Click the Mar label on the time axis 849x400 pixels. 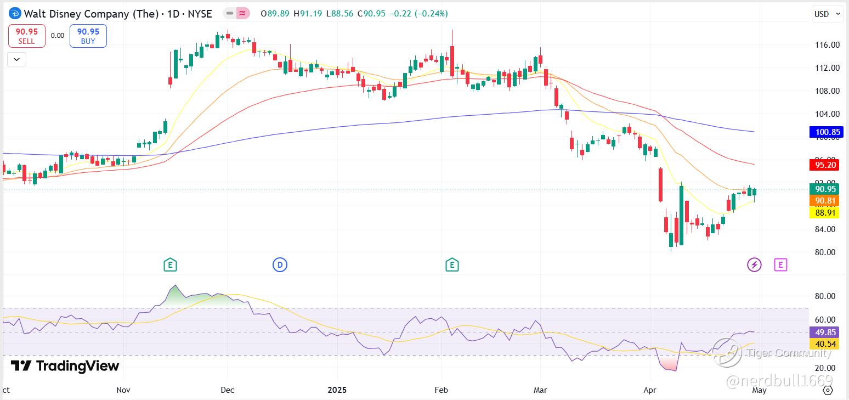click(x=540, y=390)
